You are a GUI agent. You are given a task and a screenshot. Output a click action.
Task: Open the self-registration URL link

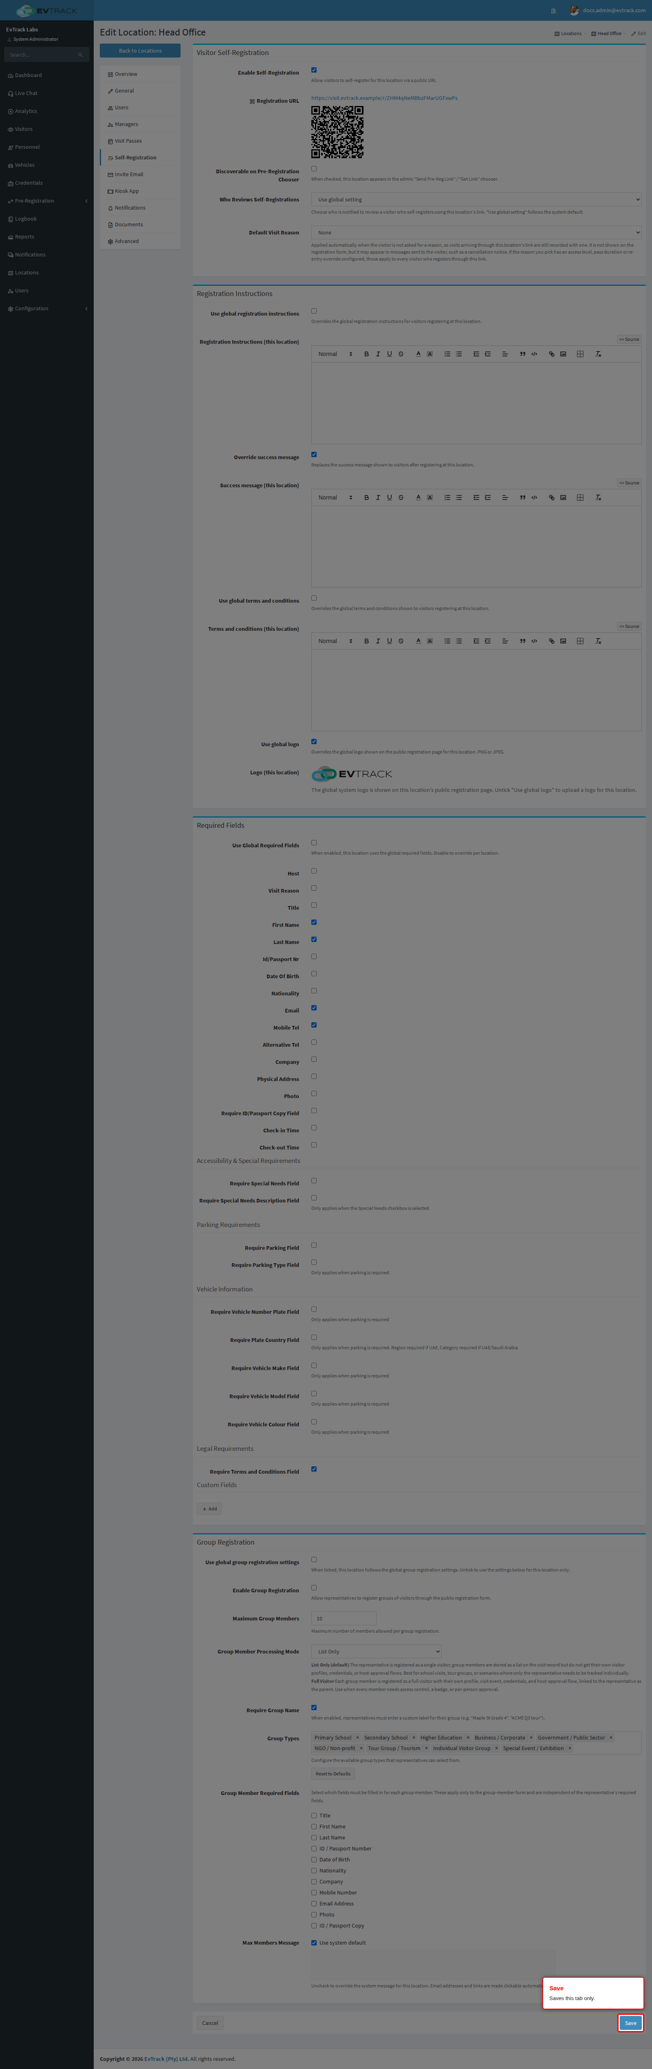click(384, 98)
